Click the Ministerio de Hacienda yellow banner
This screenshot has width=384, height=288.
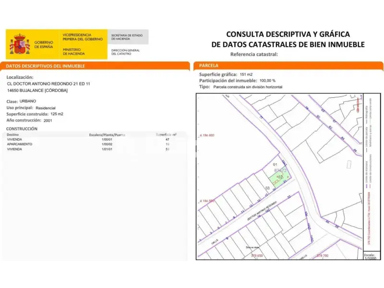point(83,44)
